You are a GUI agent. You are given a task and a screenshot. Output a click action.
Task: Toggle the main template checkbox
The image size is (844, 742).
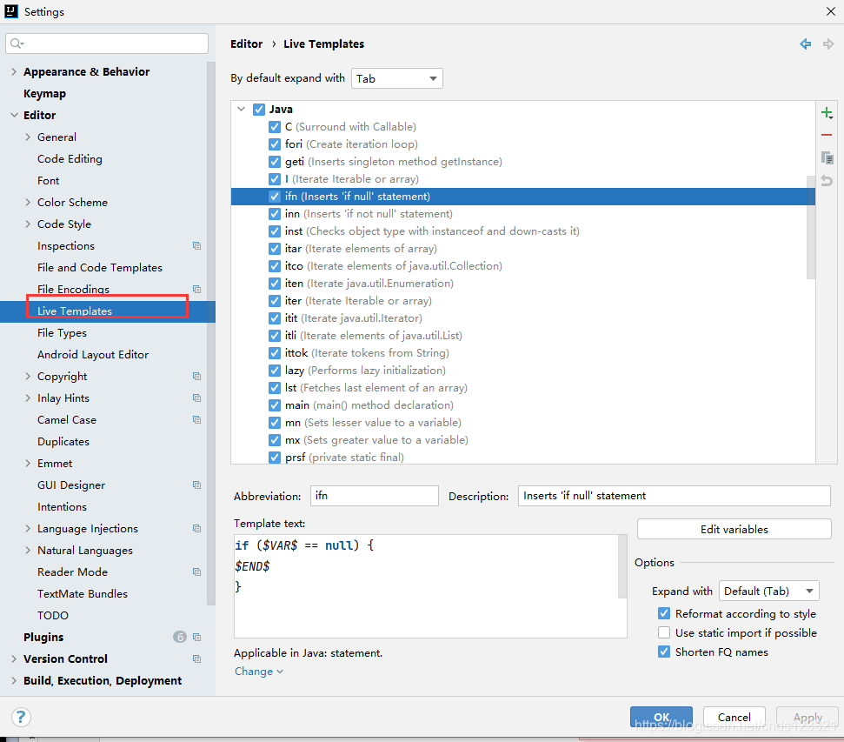[x=275, y=405]
